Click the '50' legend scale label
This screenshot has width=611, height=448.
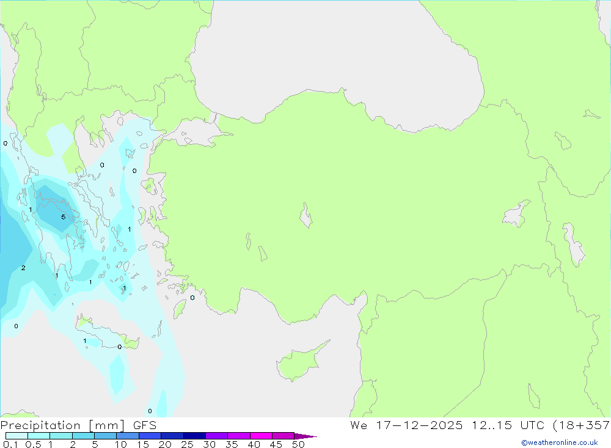299,444
